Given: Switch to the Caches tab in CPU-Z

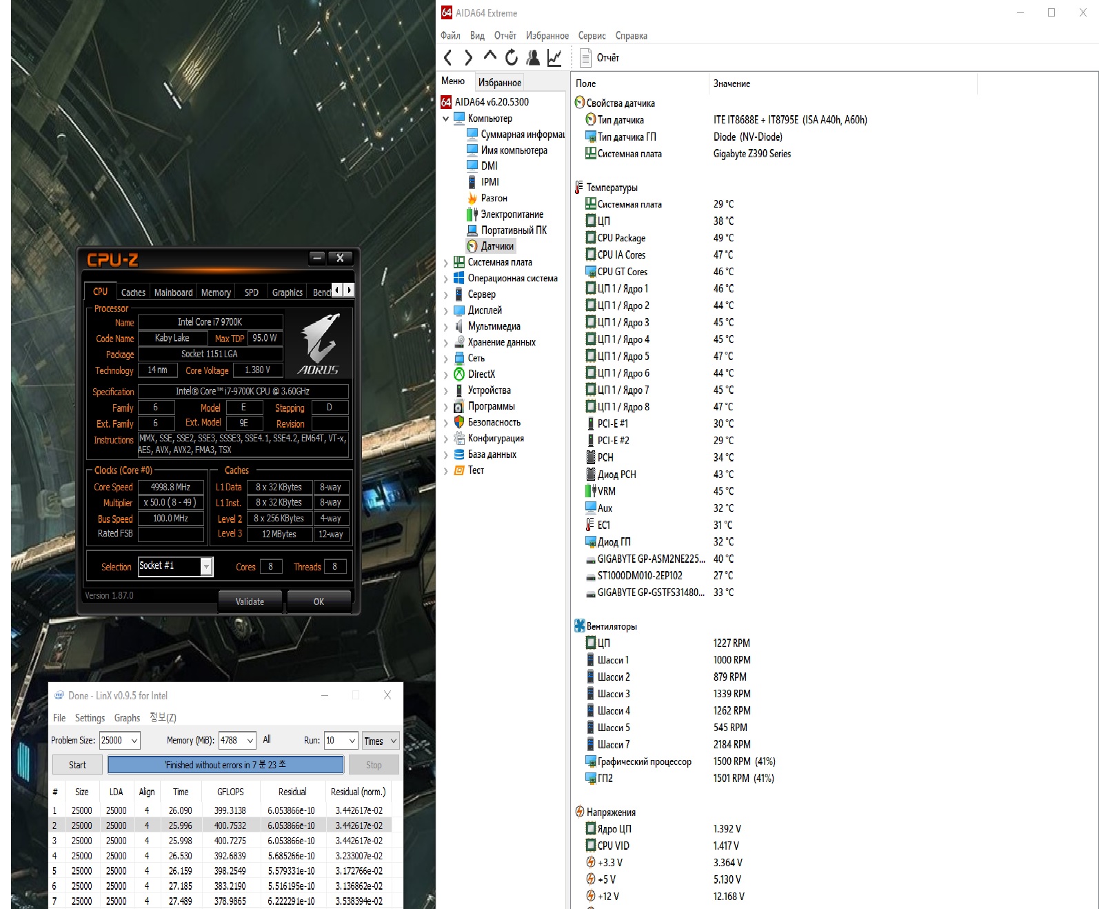Looking at the screenshot, I should point(133,292).
